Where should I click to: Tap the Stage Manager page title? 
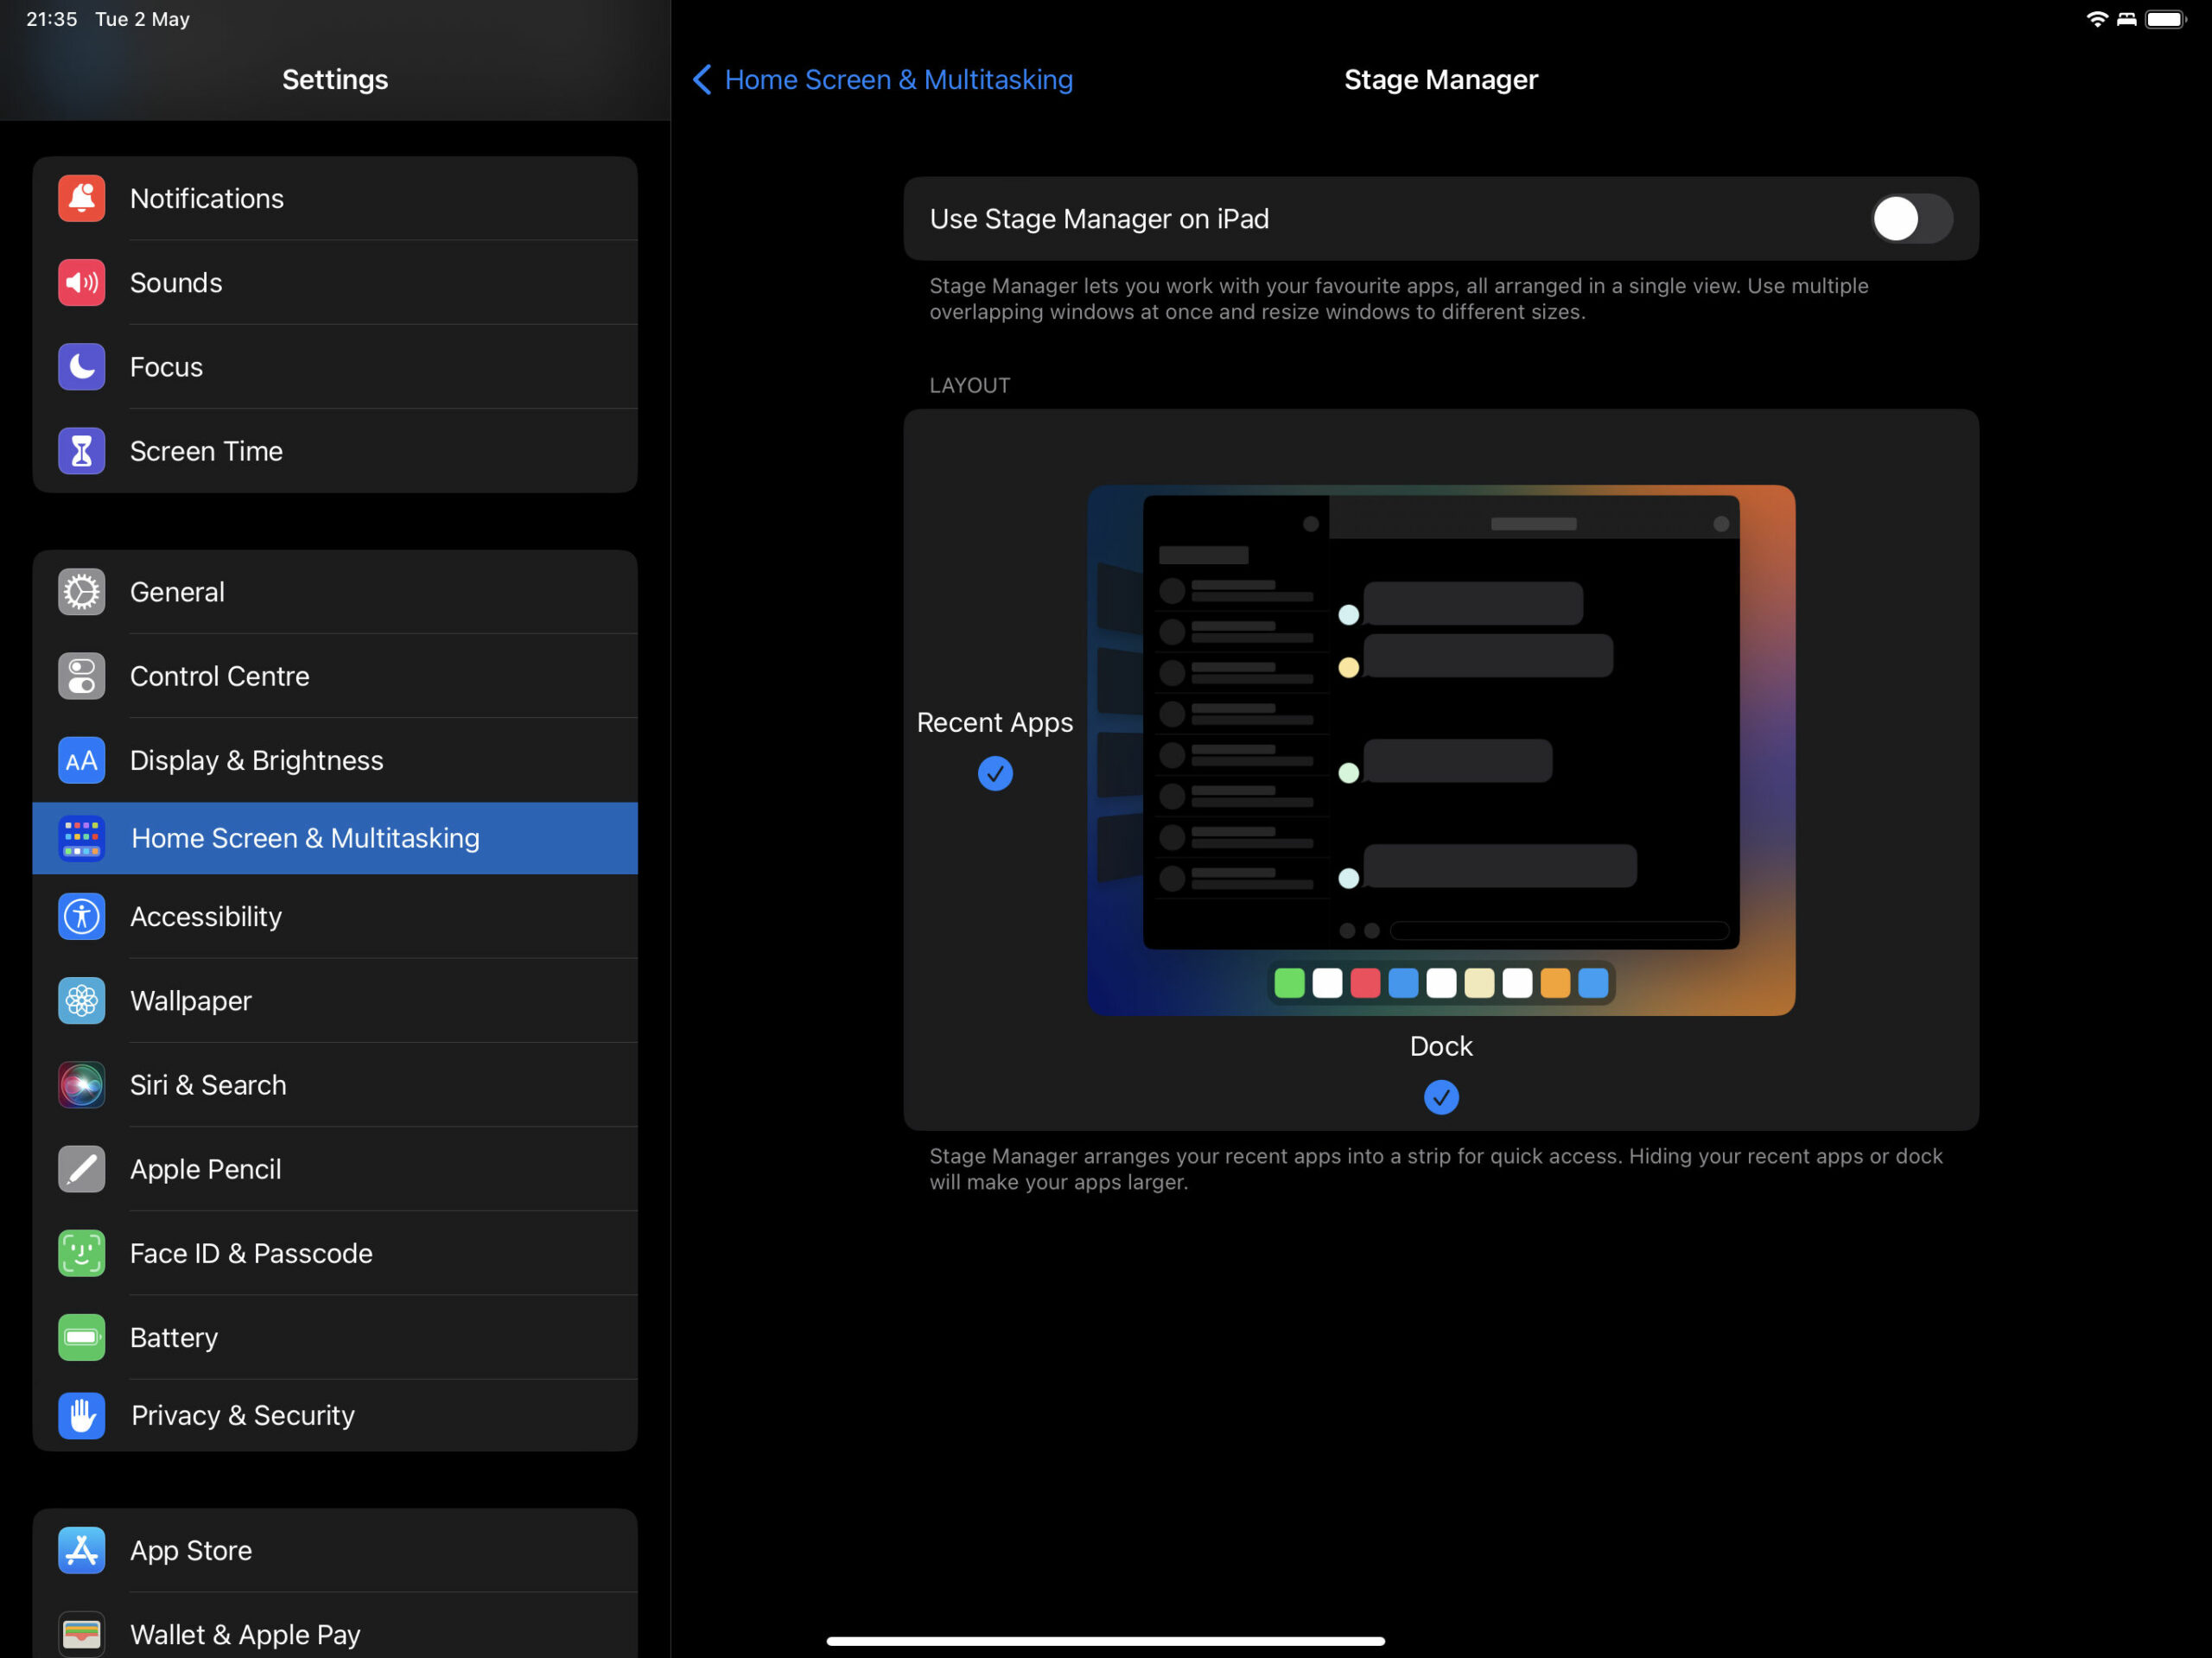coord(1441,80)
